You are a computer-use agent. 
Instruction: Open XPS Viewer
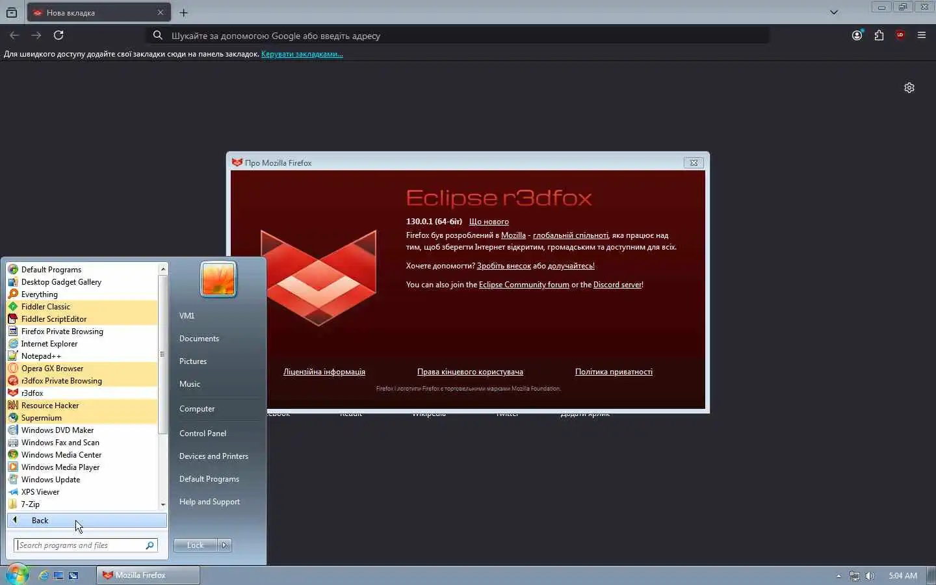point(82,492)
